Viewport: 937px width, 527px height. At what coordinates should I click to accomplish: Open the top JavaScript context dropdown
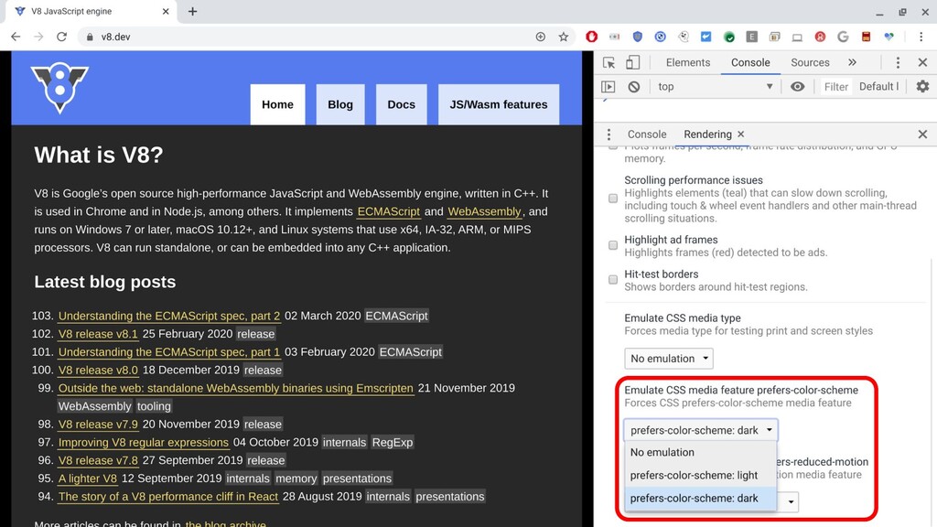[716, 87]
